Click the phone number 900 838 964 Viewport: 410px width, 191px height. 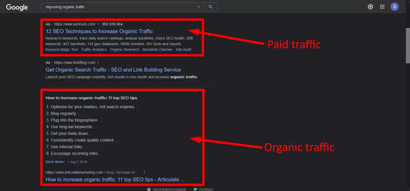coord(113,24)
